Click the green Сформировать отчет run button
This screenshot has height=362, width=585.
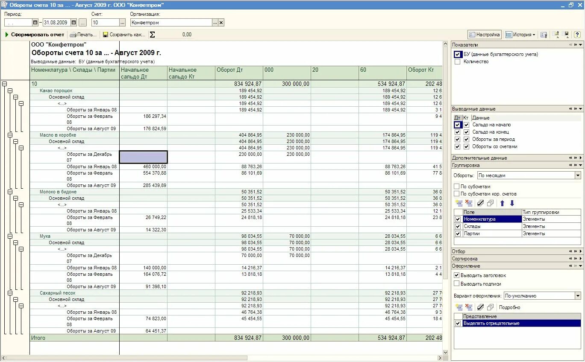click(x=35, y=35)
